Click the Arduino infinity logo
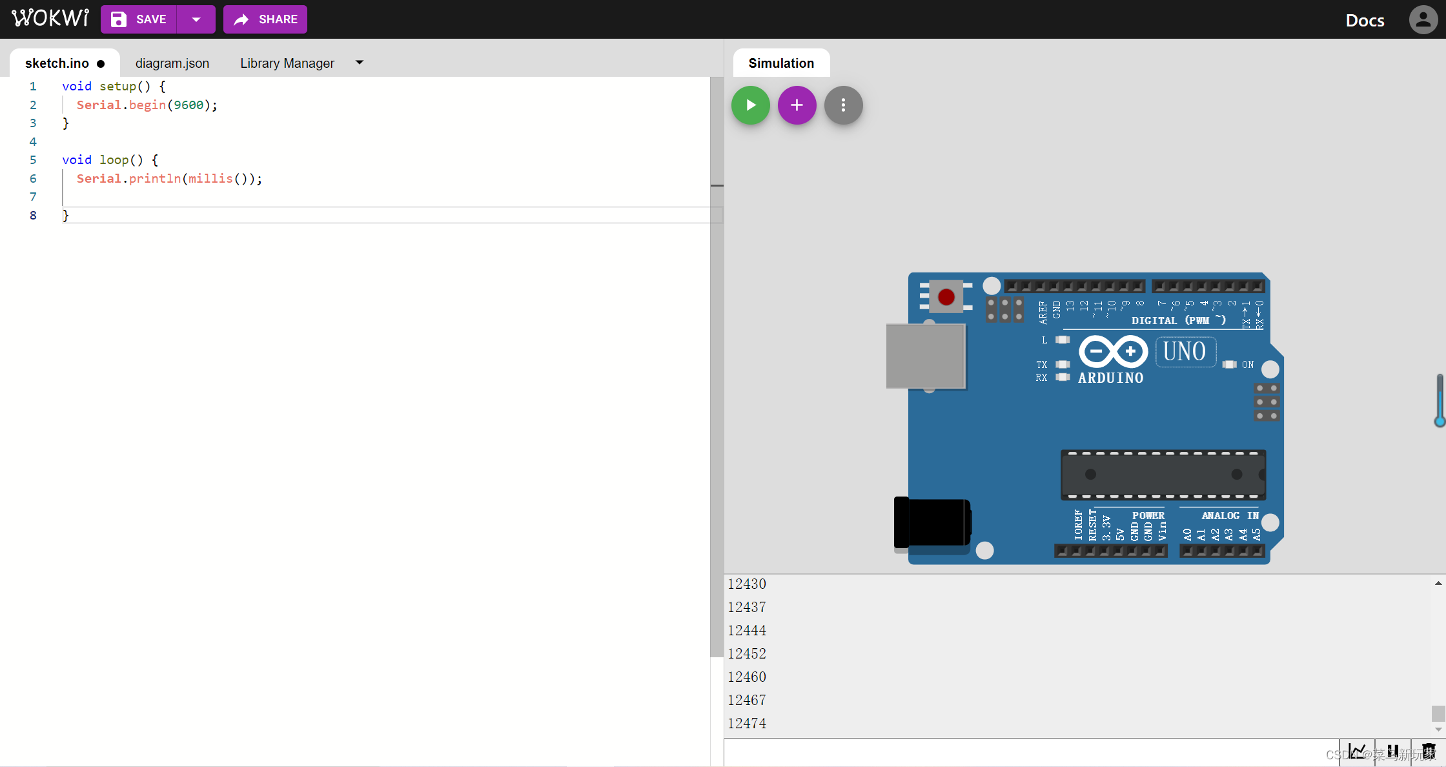 (1113, 352)
